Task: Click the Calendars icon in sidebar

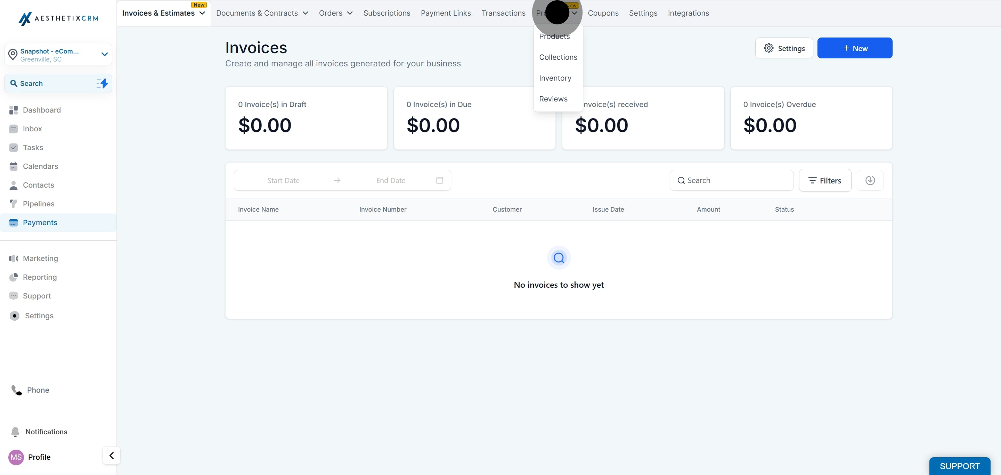Action: [x=13, y=166]
